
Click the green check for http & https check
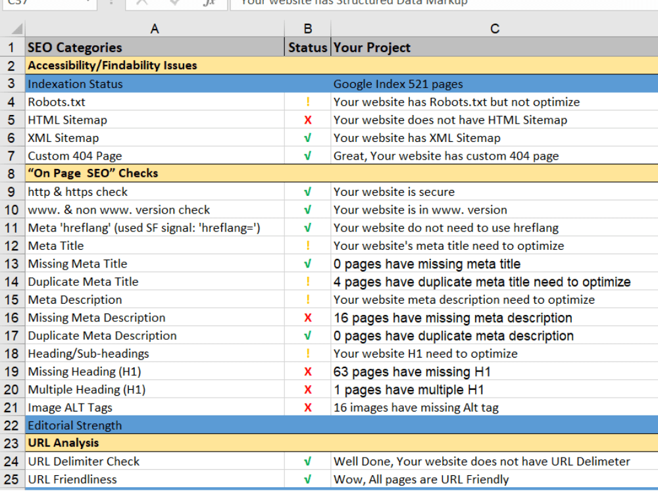pyautogui.click(x=307, y=191)
